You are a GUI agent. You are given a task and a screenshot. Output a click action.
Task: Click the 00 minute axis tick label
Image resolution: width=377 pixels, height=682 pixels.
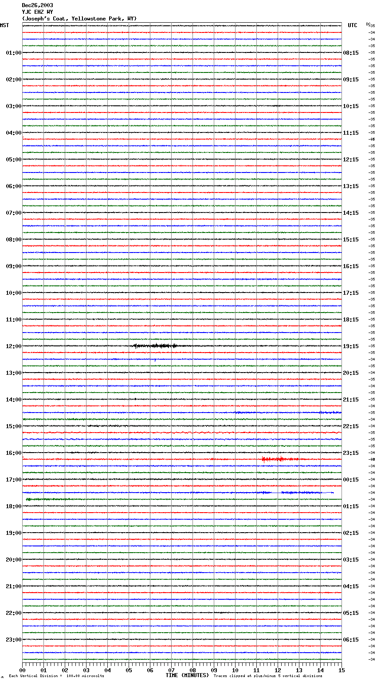pos(22,670)
